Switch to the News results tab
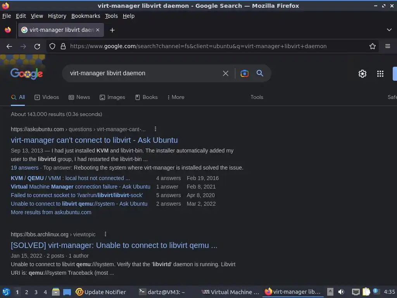 click(79, 97)
